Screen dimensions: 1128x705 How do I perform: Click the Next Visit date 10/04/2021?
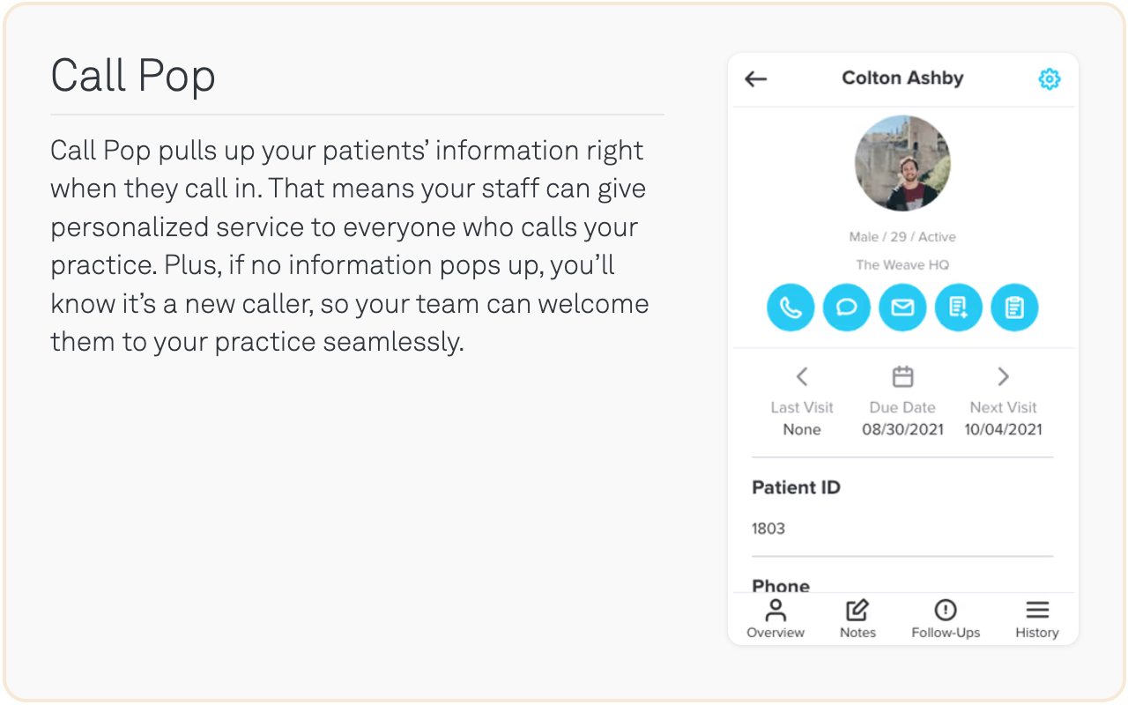pyautogui.click(x=1003, y=430)
